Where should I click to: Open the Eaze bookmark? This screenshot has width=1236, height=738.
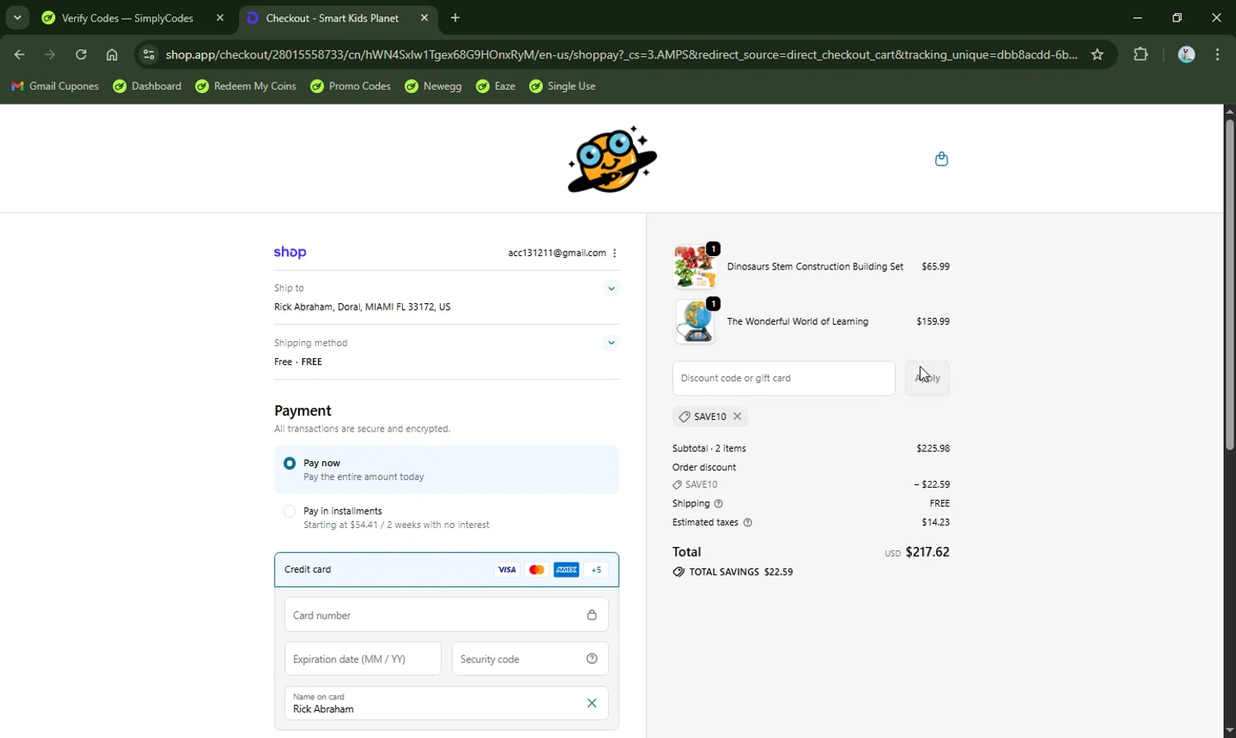[496, 86]
